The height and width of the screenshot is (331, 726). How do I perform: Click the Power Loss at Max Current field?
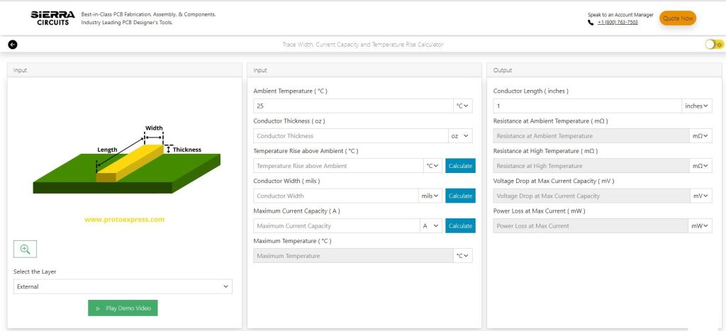point(591,226)
